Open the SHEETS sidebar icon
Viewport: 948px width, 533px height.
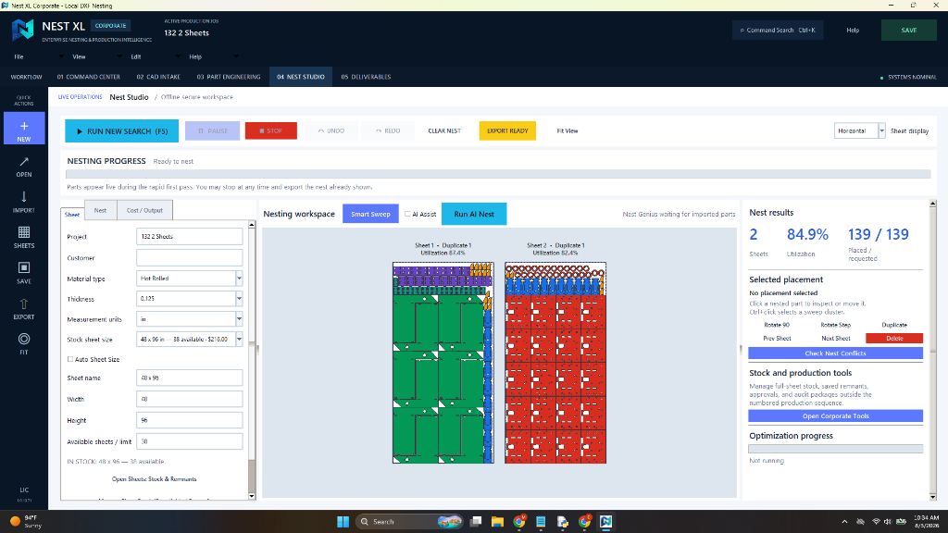(x=23, y=238)
